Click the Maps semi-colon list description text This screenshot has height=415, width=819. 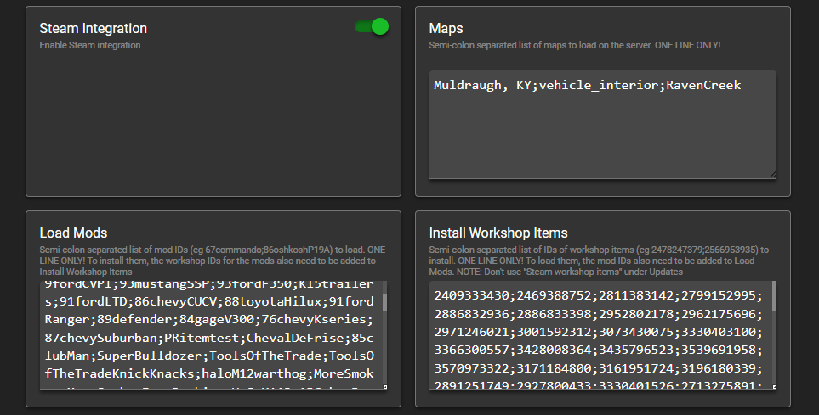tap(575, 45)
